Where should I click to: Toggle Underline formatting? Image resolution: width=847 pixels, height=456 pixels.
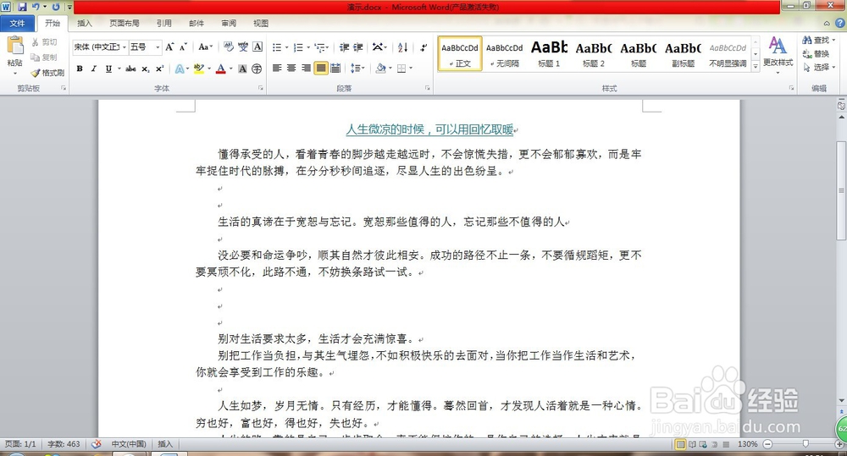[x=108, y=69]
